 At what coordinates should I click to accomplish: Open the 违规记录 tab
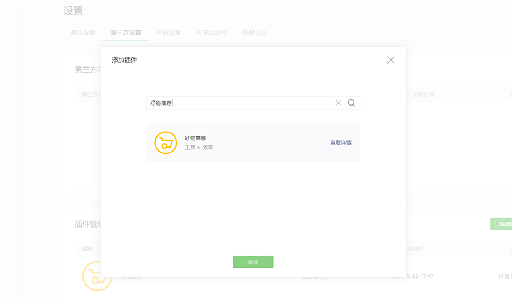(254, 32)
